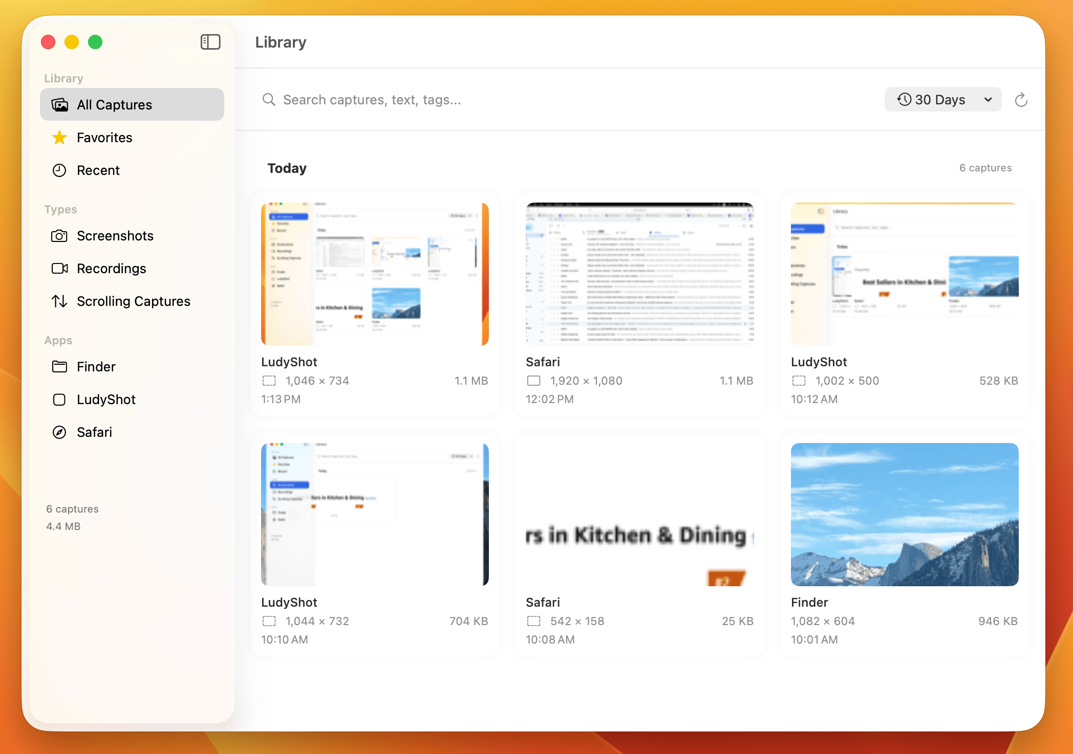Select the Favorites star section
1073x754 pixels.
[104, 137]
